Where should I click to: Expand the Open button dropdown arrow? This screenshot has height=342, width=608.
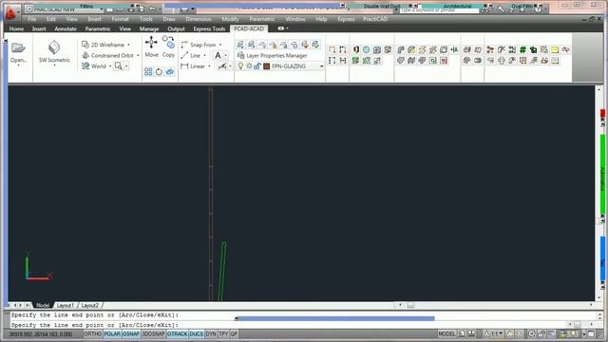(x=18, y=66)
